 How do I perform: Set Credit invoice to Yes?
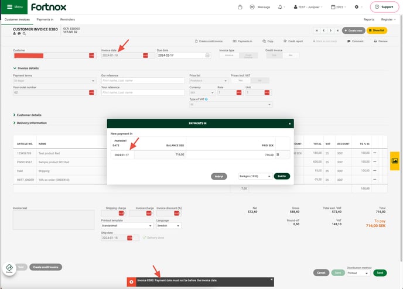click(x=274, y=56)
